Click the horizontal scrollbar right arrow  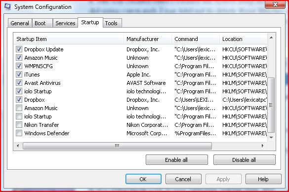click(262, 146)
